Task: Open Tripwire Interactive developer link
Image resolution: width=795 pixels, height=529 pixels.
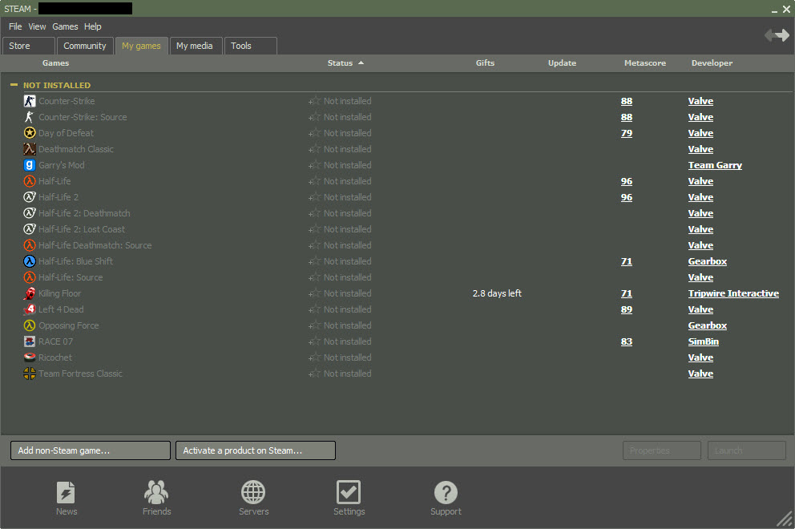Action: [733, 293]
